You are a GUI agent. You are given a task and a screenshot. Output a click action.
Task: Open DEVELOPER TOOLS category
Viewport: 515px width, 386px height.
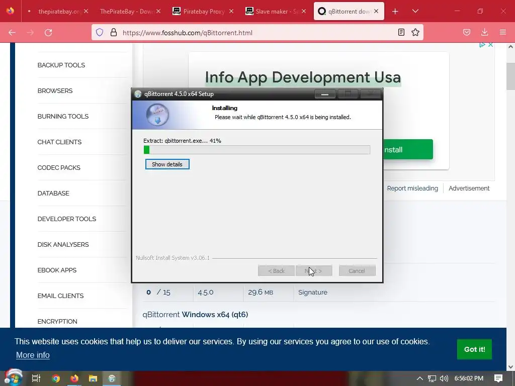[x=67, y=219]
